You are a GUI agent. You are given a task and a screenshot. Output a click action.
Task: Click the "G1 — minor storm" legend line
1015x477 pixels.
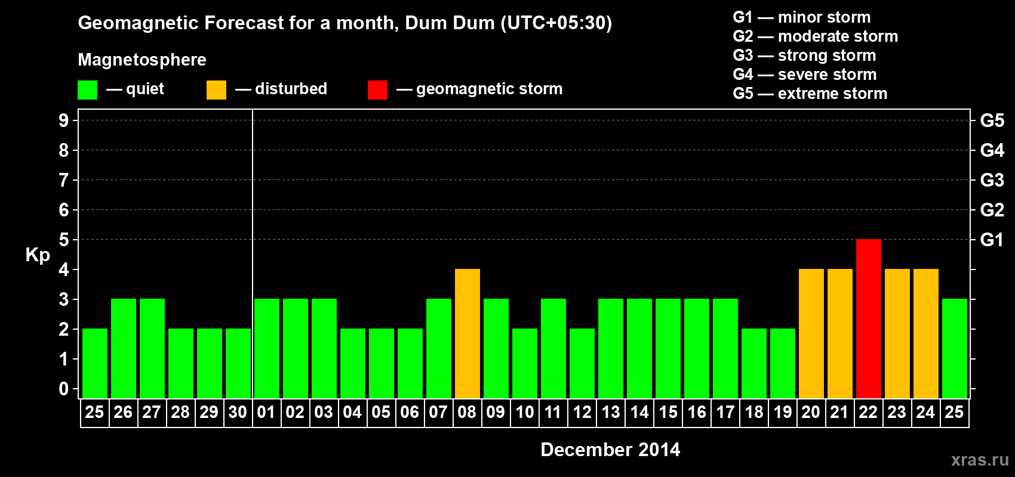802,17
